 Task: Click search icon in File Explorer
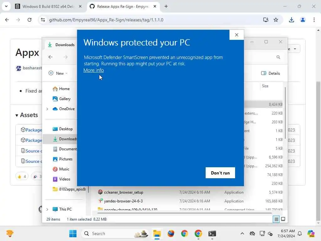coord(278,57)
